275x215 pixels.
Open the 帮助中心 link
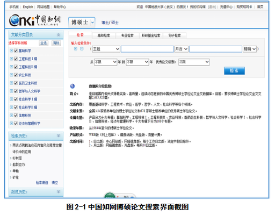(x=60, y=7)
